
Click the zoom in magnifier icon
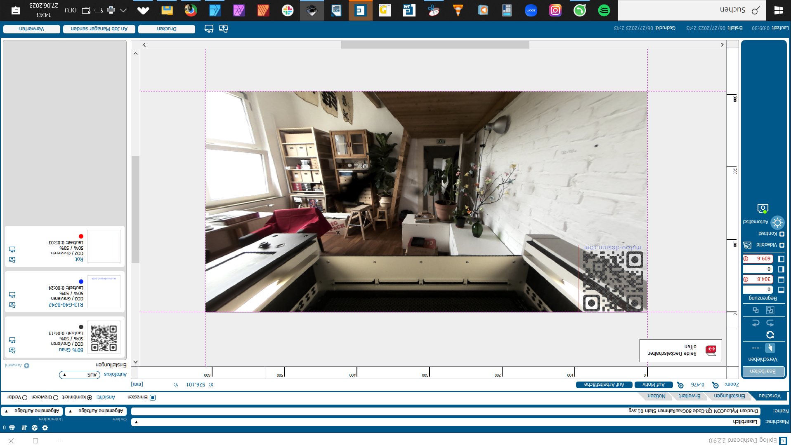[680, 385]
